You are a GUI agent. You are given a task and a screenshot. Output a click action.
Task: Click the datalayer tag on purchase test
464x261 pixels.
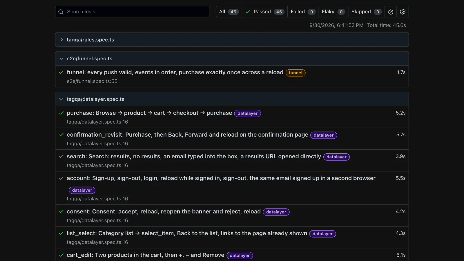click(x=247, y=113)
